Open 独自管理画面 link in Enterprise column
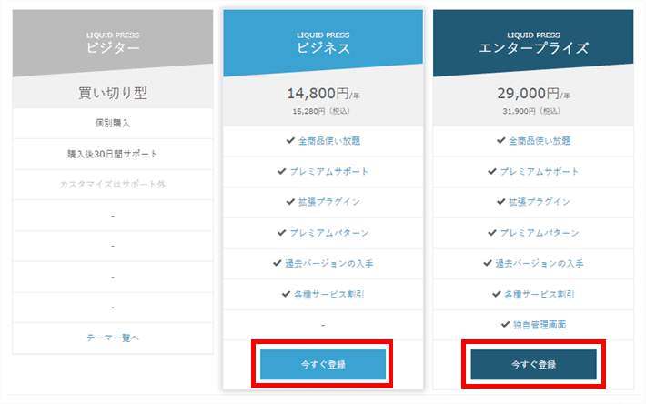The height and width of the screenshot is (404, 646). (x=540, y=325)
